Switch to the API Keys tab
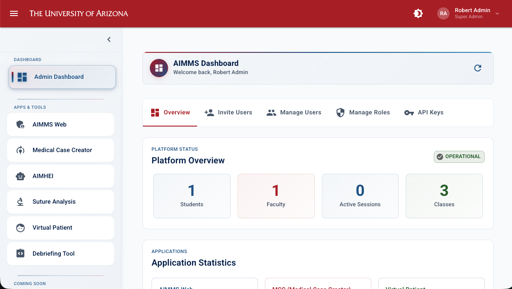Image resolution: width=512 pixels, height=289 pixels. pyautogui.click(x=423, y=112)
